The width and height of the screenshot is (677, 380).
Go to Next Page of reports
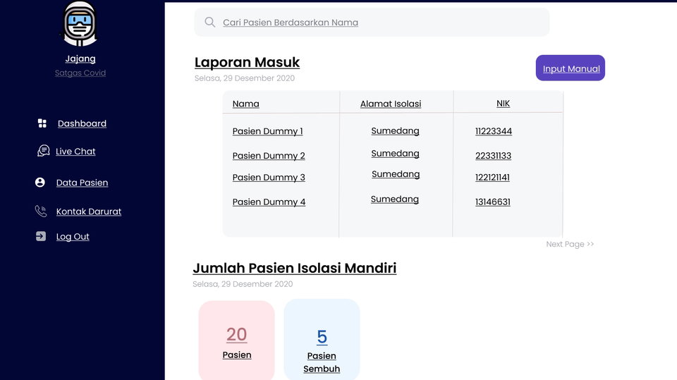(x=570, y=244)
